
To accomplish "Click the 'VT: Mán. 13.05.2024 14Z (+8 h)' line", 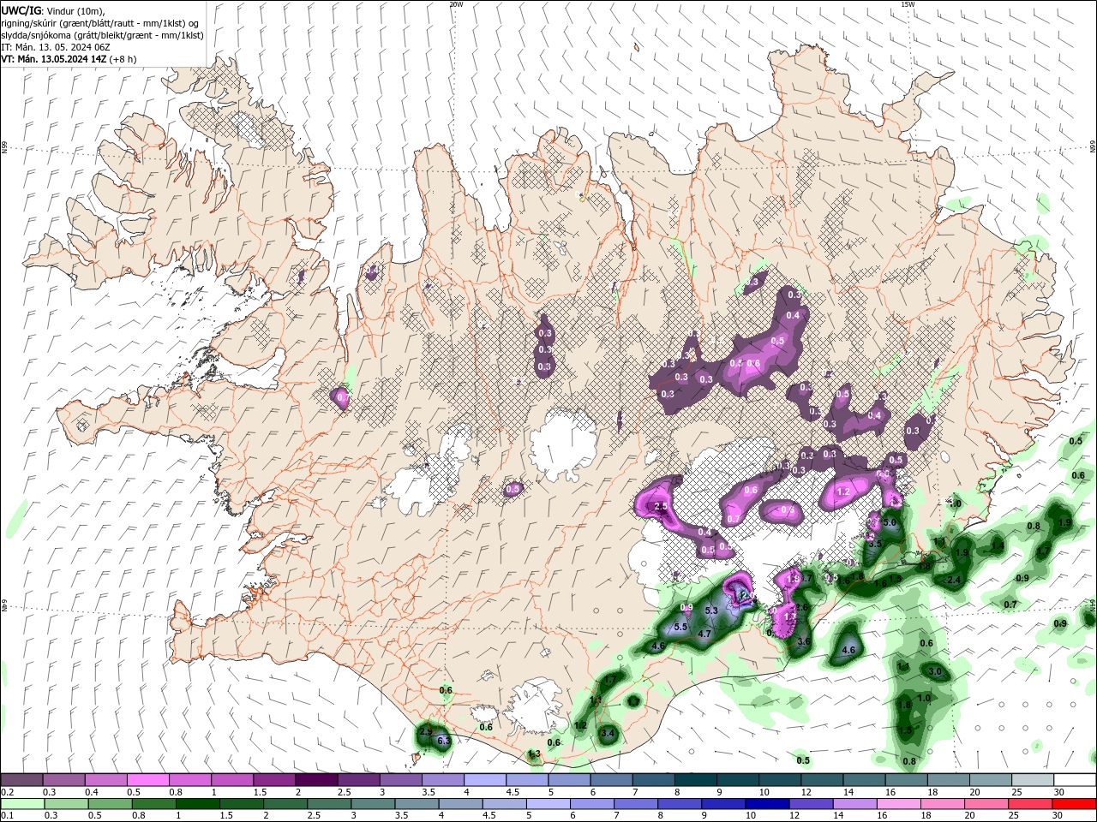I will click(69, 59).
